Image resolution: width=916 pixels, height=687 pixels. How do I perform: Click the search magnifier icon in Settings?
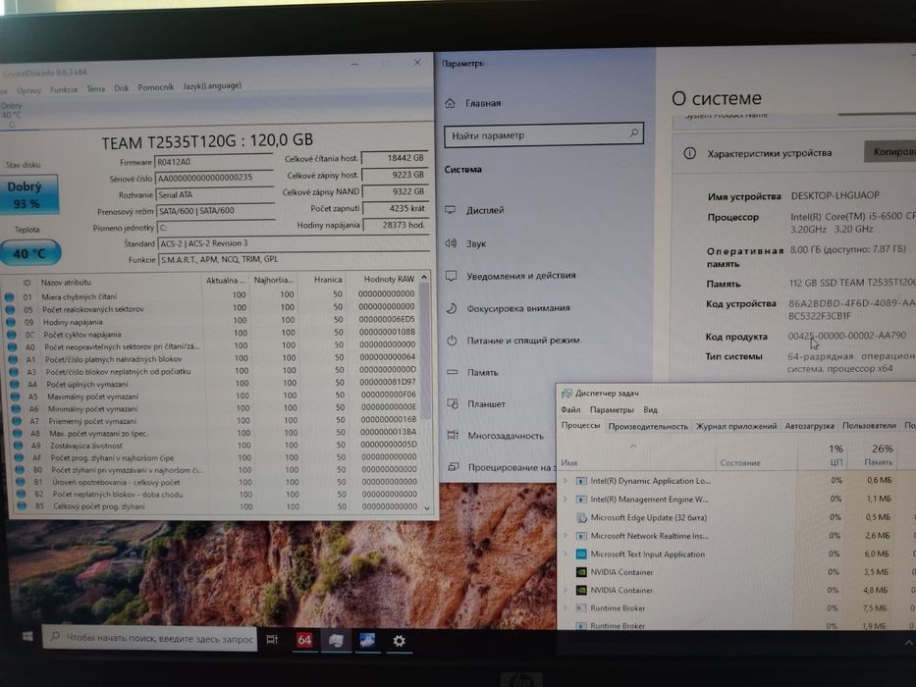(634, 133)
